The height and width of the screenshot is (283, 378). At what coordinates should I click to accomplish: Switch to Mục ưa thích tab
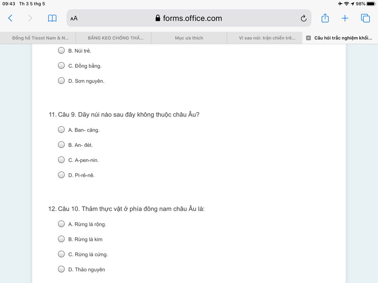pyautogui.click(x=189, y=38)
